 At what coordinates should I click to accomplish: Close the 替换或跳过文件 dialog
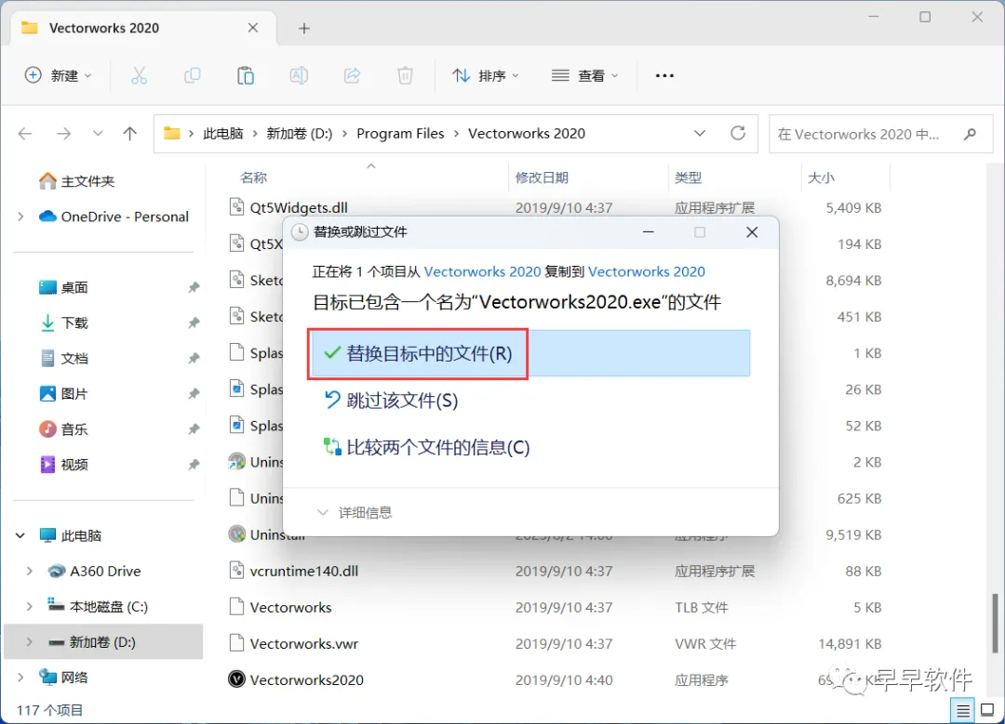pos(752,231)
